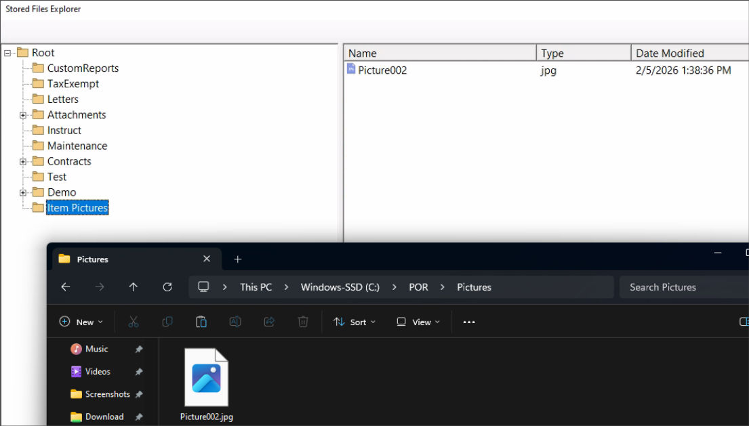The width and height of the screenshot is (749, 426).
Task: Open the New item dropdown
Action: pyautogui.click(x=81, y=322)
